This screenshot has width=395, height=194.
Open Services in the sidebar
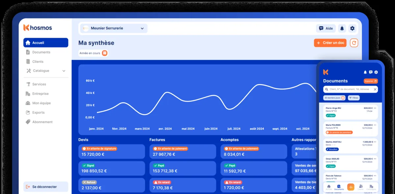pos(39,84)
